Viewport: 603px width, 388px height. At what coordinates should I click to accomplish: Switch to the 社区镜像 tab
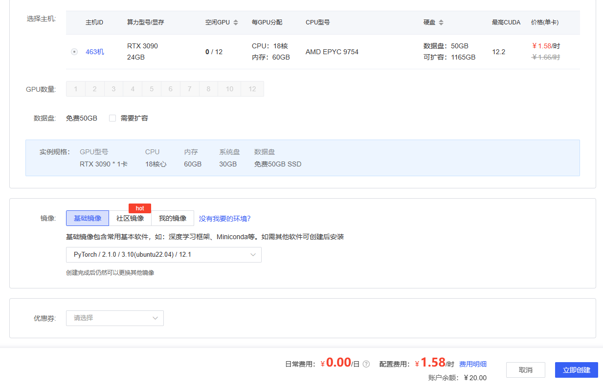coord(130,218)
